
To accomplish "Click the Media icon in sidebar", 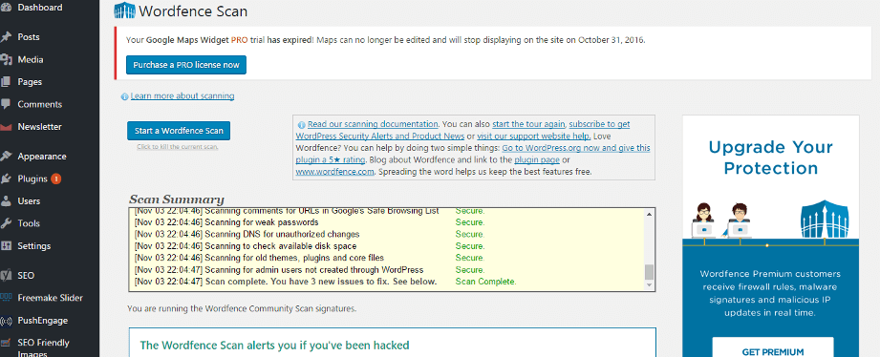I will [x=6, y=59].
